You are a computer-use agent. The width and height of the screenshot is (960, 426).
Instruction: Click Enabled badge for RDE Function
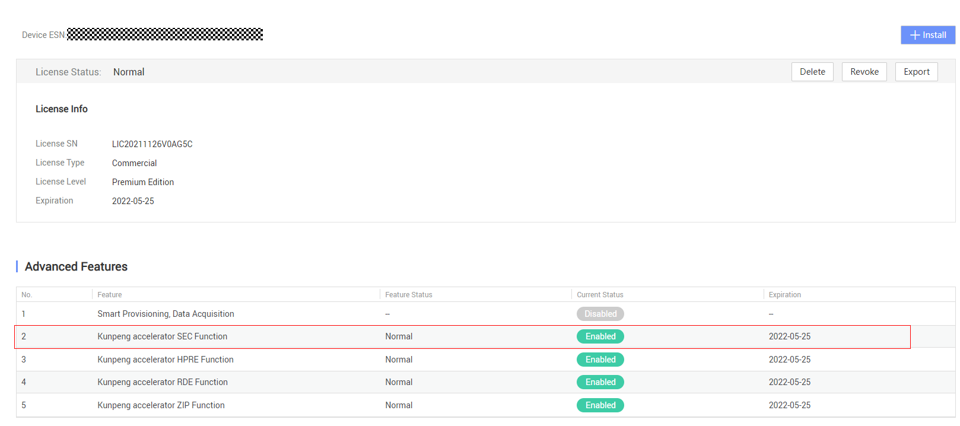pos(600,382)
